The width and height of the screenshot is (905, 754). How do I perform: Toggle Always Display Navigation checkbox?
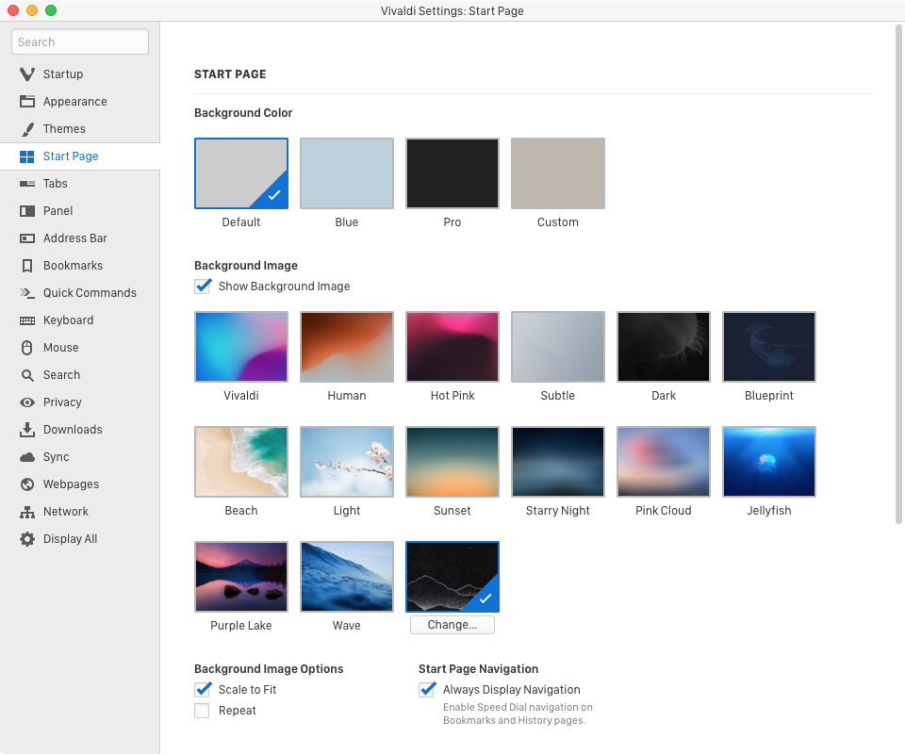pos(427,689)
